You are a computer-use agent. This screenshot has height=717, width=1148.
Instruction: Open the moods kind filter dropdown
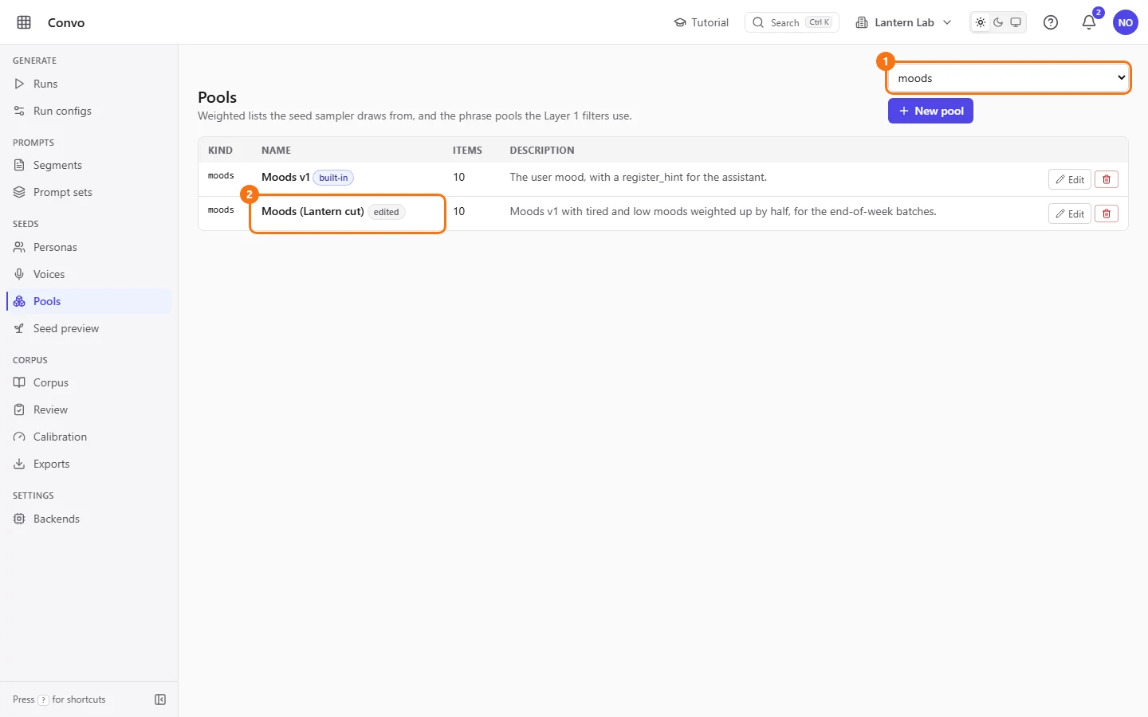(1009, 78)
